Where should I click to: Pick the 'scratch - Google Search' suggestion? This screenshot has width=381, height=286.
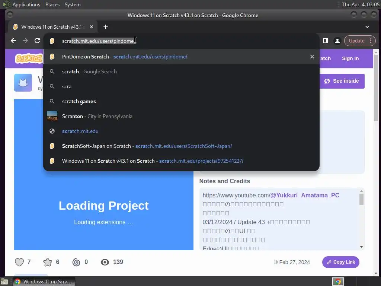click(x=181, y=71)
